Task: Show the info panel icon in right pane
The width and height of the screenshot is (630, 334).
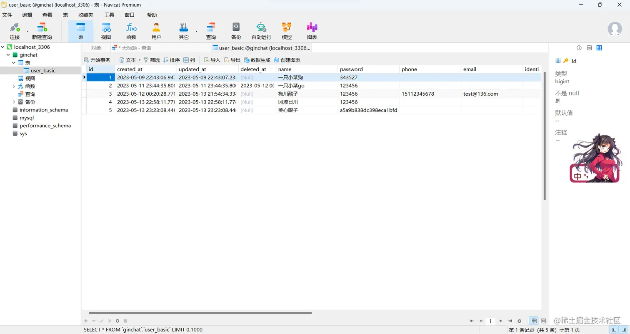Action: pyautogui.click(x=579, y=48)
